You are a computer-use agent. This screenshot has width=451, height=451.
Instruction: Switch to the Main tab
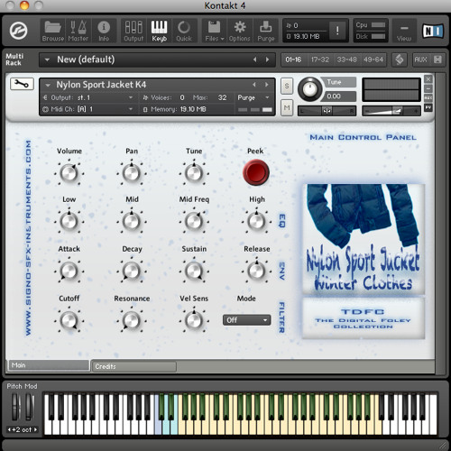click(49, 365)
